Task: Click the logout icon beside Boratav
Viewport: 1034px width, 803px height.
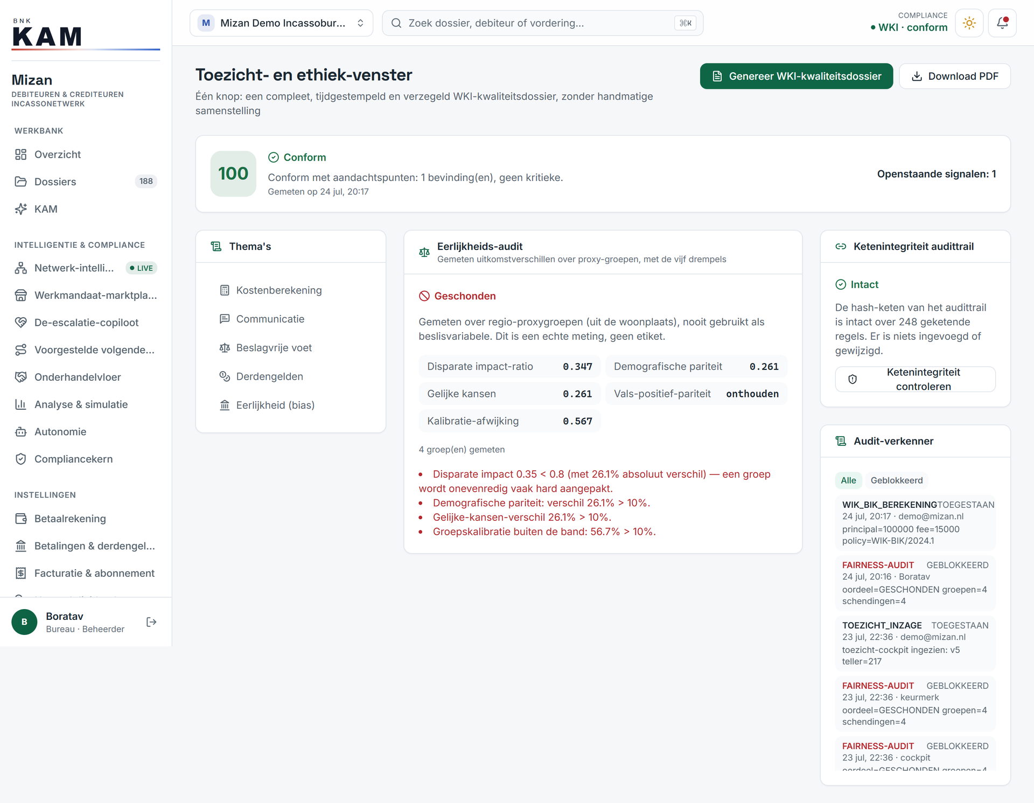Action: point(151,622)
